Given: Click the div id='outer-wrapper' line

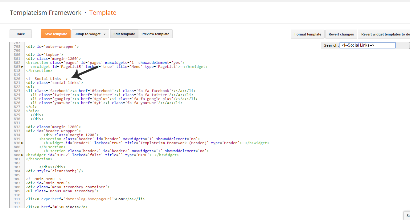Looking at the screenshot, I should [x=52, y=47].
